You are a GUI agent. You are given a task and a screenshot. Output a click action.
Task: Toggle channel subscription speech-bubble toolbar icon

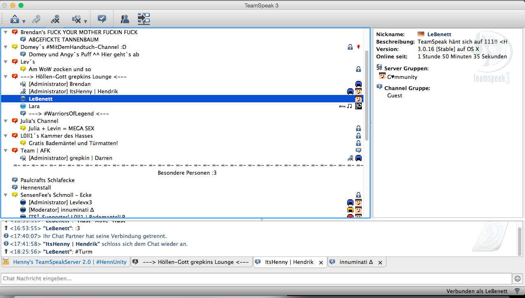(102, 18)
